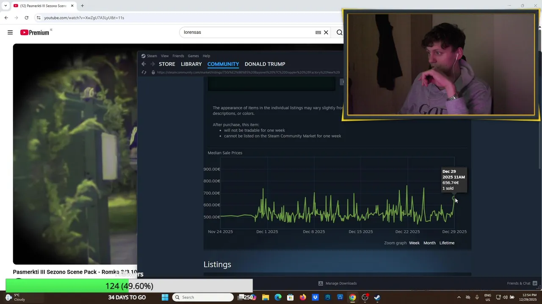Click the Windows taskbar Search box
Screen dimensions: 542x304
tap(203, 297)
